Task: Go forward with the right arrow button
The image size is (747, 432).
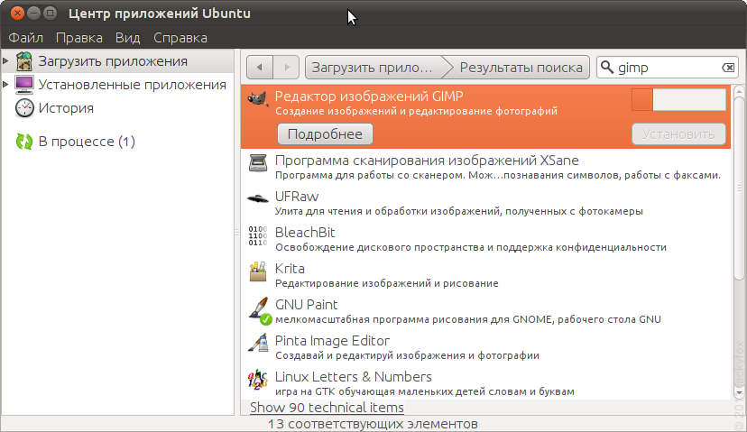Action: [286, 67]
